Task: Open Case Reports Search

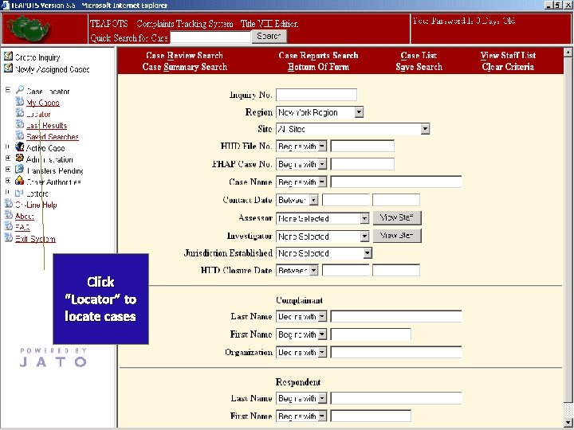Action: pyautogui.click(x=318, y=56)
